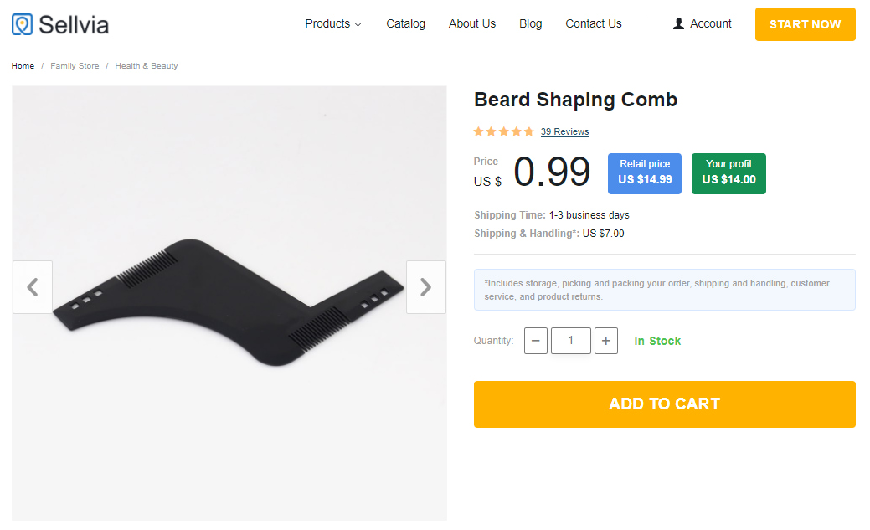Open Family Store breadcrumb link
Viewport: 870px width, 530px height.
75,66
